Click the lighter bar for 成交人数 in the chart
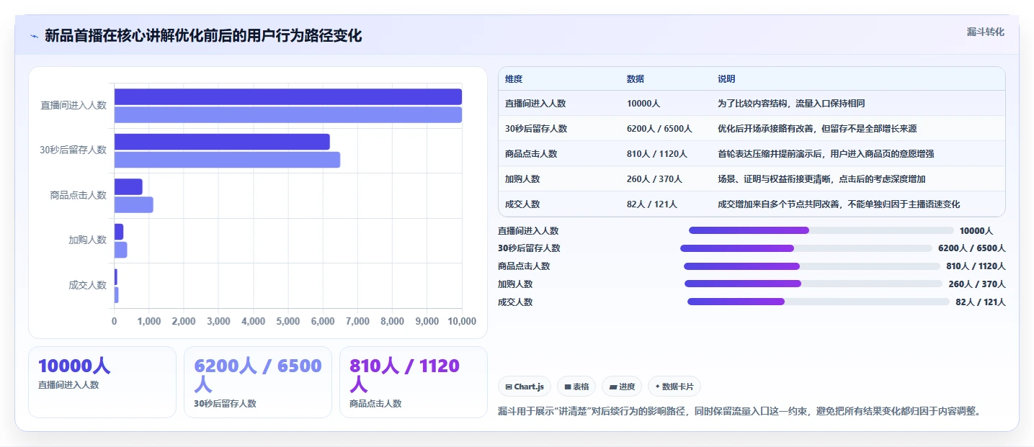 pos(117,294)
